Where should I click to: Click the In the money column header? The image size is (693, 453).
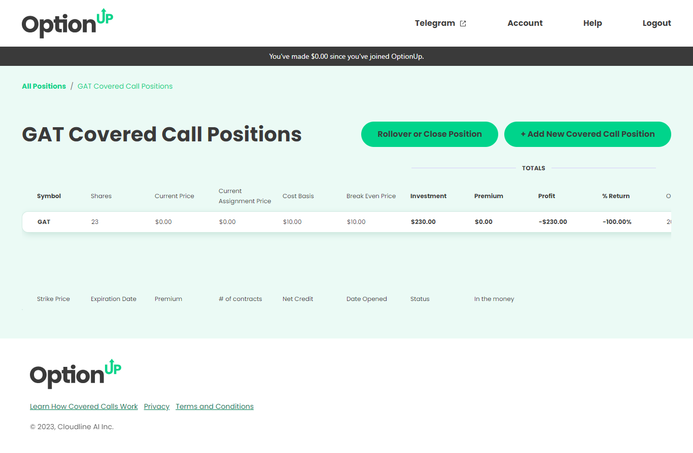click(x=494, y=299)
